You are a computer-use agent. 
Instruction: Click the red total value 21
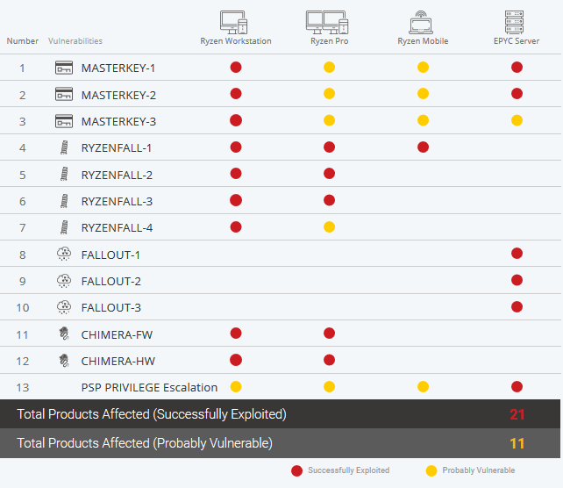pos(517,414)
